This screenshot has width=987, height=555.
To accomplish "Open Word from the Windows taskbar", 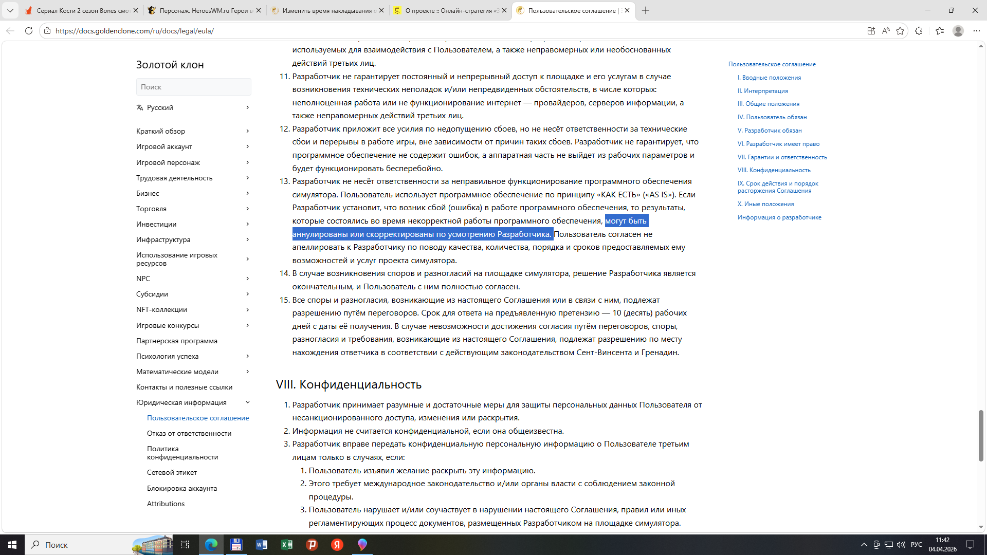I will (x=261, y=545).
